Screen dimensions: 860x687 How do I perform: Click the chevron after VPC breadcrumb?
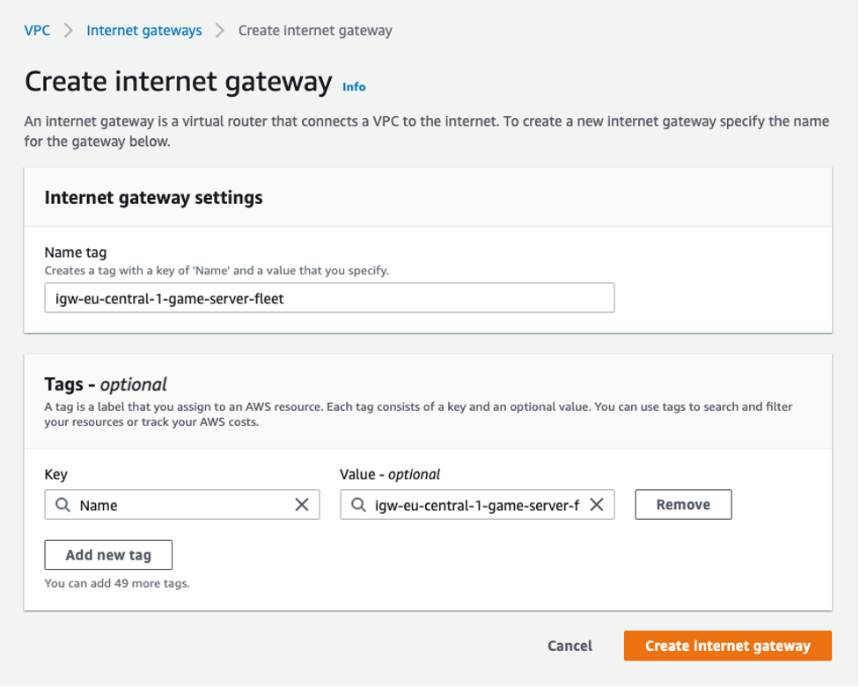coord(69,31)
